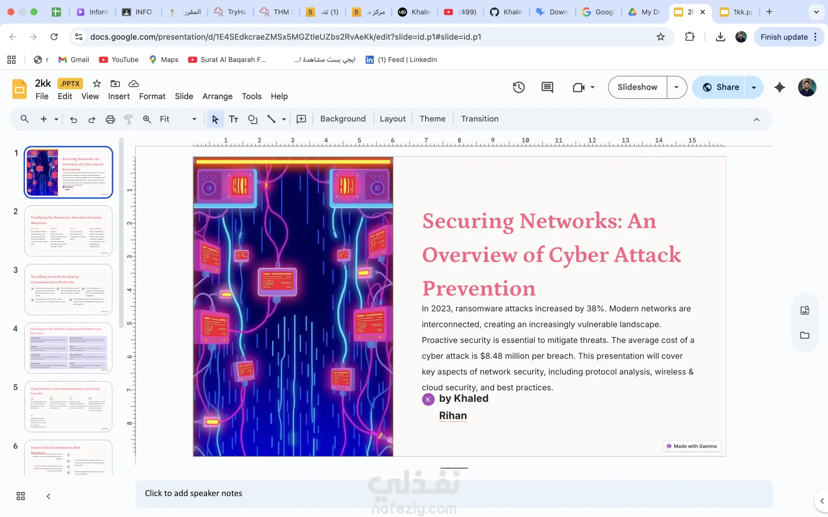Viewport: 828px width, 517px height.
Task: Click the print icon in toolbar
Action: [x=110, y=119]
